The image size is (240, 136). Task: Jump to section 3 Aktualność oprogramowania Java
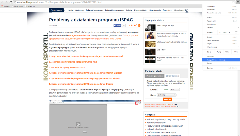pos(67,67)
